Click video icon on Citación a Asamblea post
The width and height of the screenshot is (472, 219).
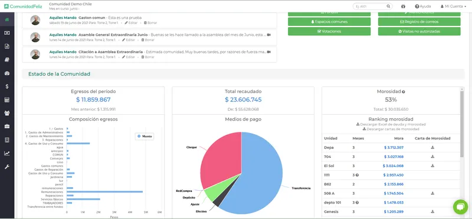pos(269,52)
